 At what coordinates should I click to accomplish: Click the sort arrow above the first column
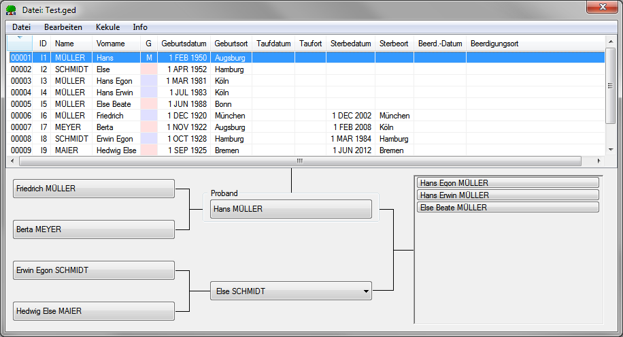tap(20, 37)
